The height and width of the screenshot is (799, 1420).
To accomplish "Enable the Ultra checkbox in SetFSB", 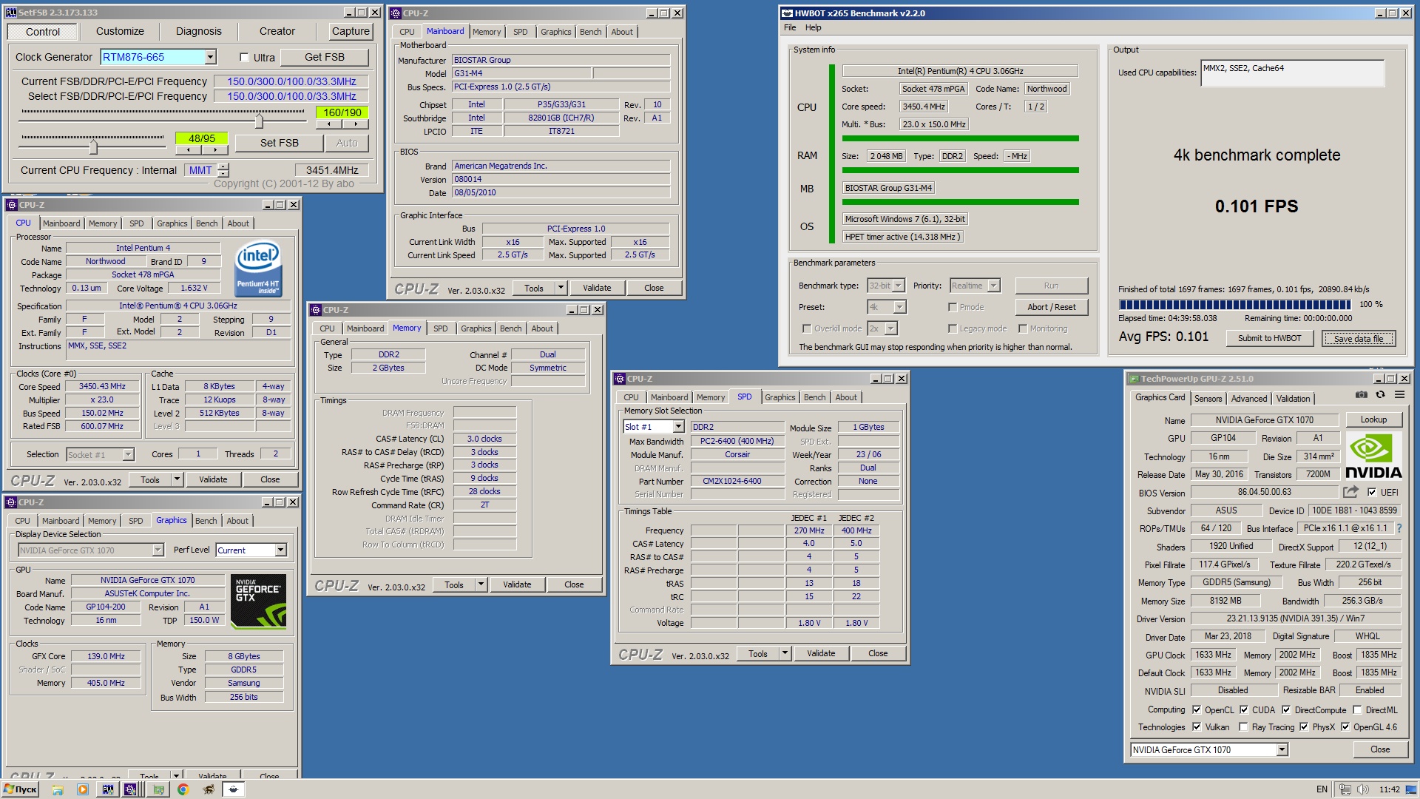I will [244, 57].
